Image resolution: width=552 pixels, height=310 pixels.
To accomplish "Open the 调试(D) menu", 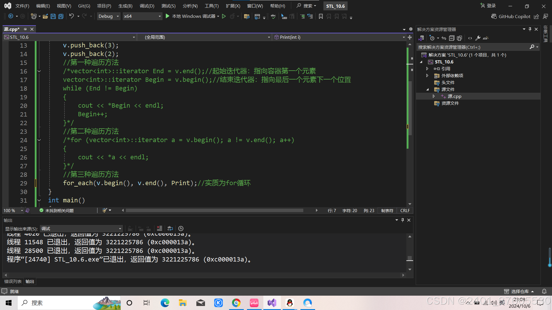I will coord(147,6).
